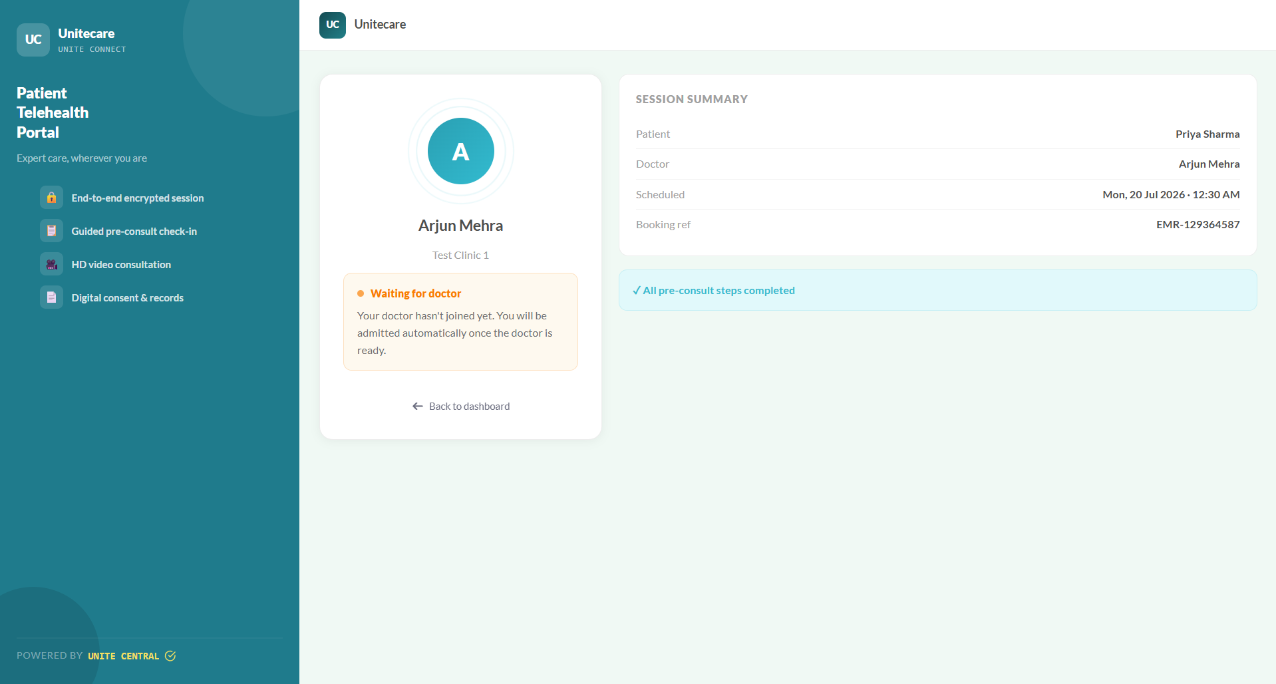The height and width of the screenshot is (684, 1276).
Task: Go back to dashboard
Action: (x=461, y=406)
